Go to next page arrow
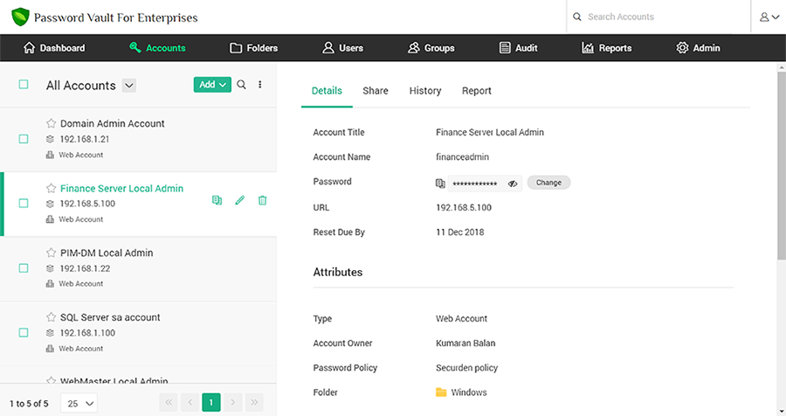786x416 pixels. (x=232, y=402)
